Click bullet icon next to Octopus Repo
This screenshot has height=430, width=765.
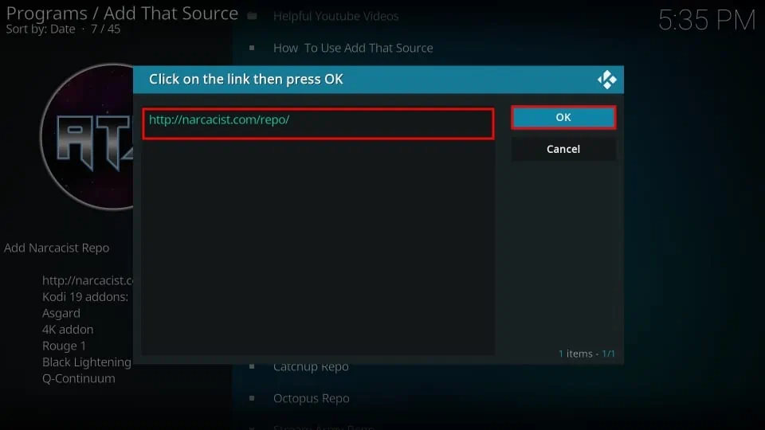[252, 398]
